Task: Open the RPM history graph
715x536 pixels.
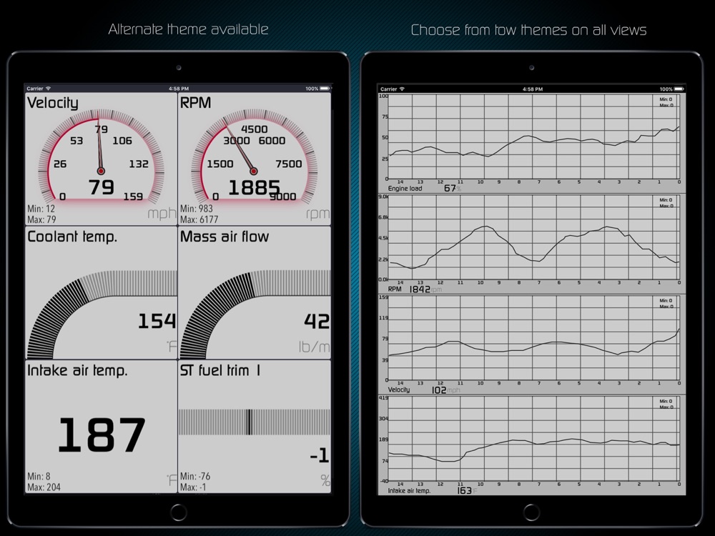Action: pos(531,244)
